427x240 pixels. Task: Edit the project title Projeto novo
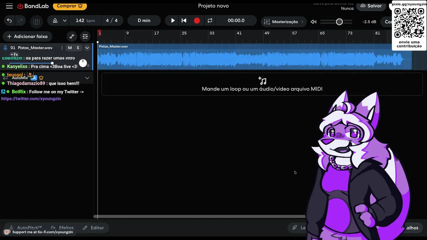pyautogui.click(x=213, y=6)
